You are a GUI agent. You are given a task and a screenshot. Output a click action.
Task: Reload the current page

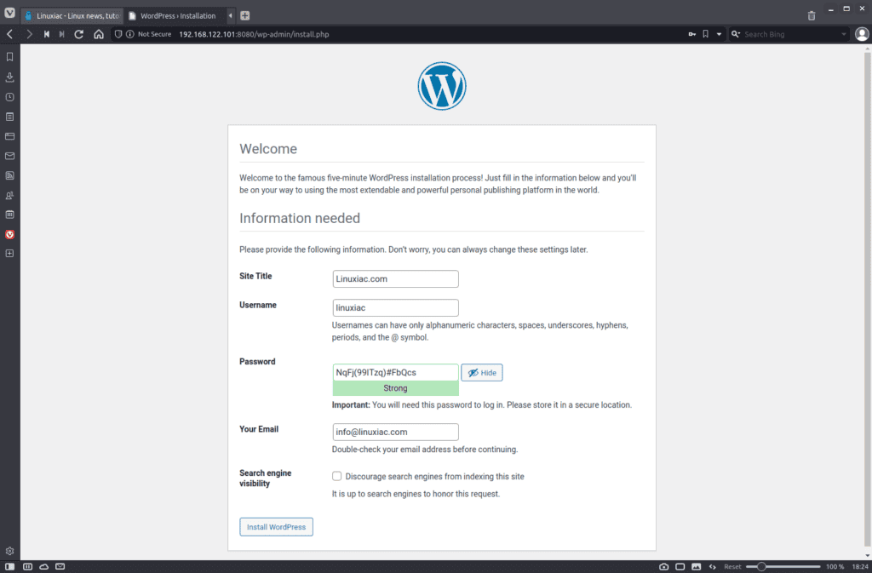[x=79, y=34]
